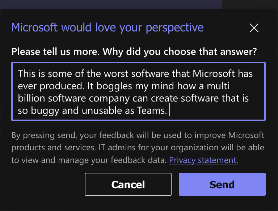
Task: Send the feedback to Microsoft
Action: [x=222, y=184]
